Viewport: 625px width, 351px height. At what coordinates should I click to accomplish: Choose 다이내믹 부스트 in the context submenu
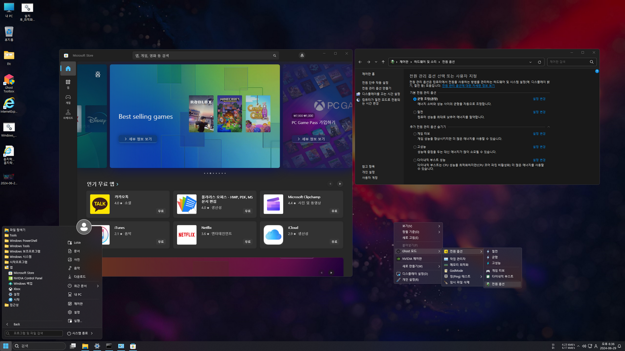coord(502,277)
